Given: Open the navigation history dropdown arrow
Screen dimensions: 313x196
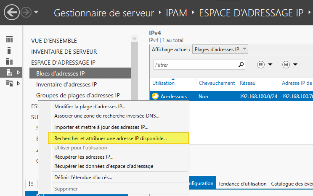Looking at the screenshot, I should point(36,12).
